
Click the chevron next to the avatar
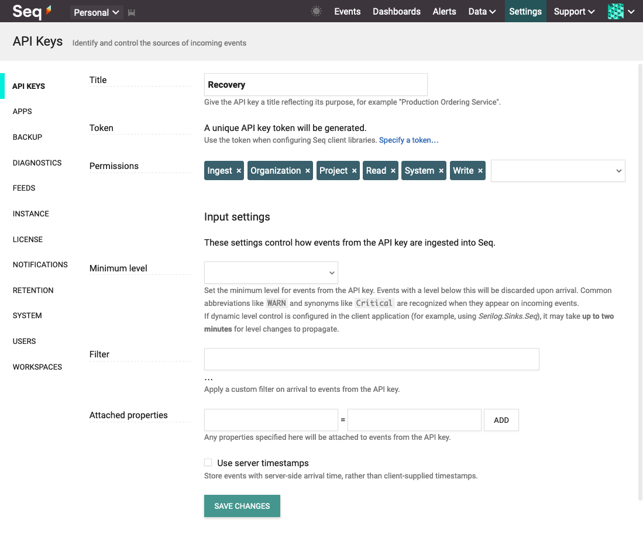pyautogui.click(x=631, y=12)
